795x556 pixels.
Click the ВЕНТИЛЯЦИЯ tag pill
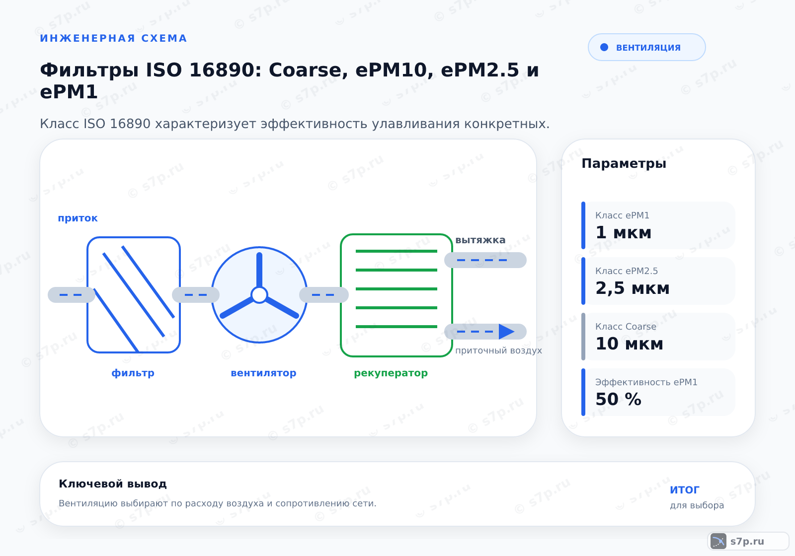647,47
